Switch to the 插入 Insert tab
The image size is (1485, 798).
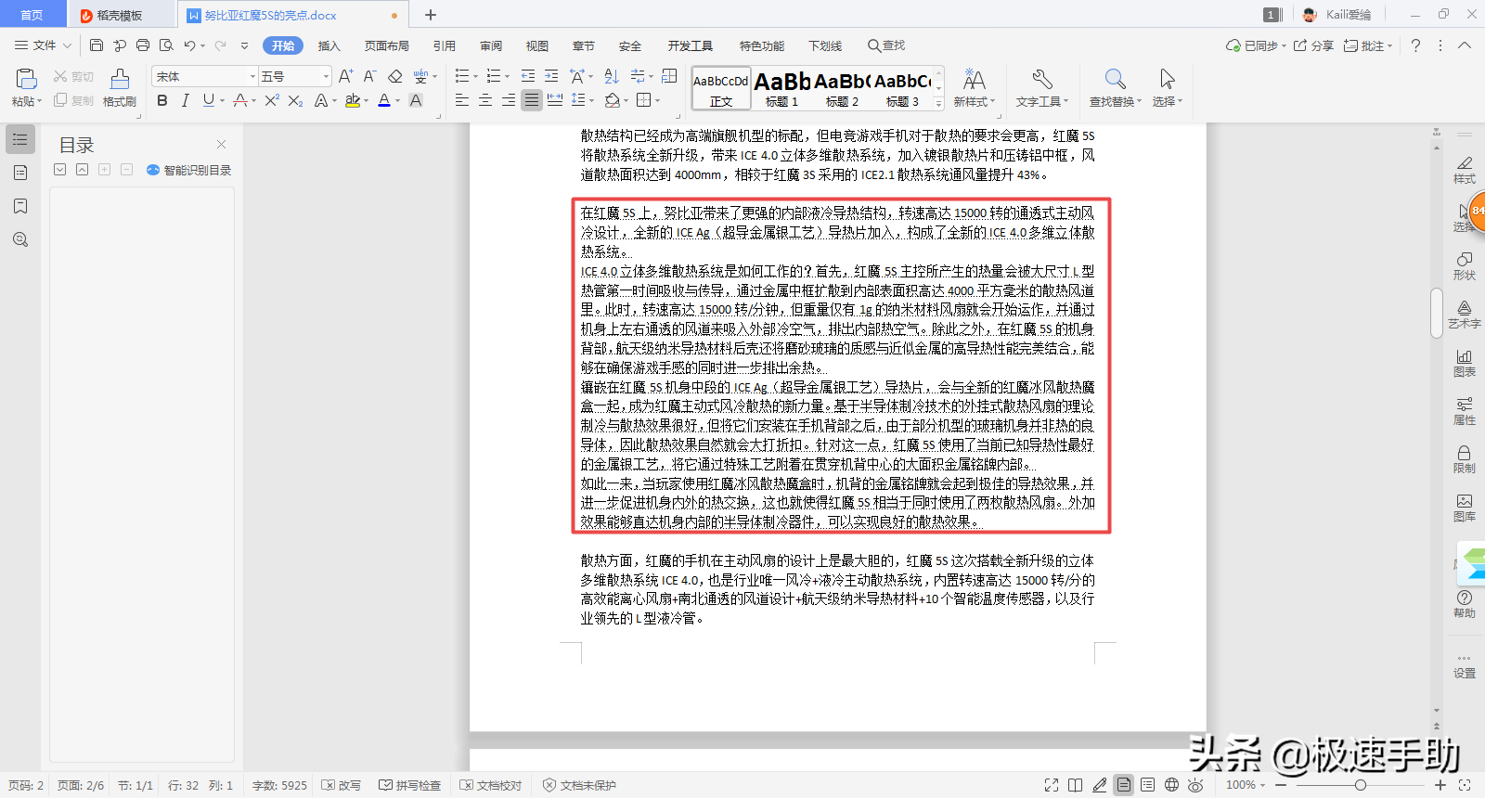click(x=329, y=45)
